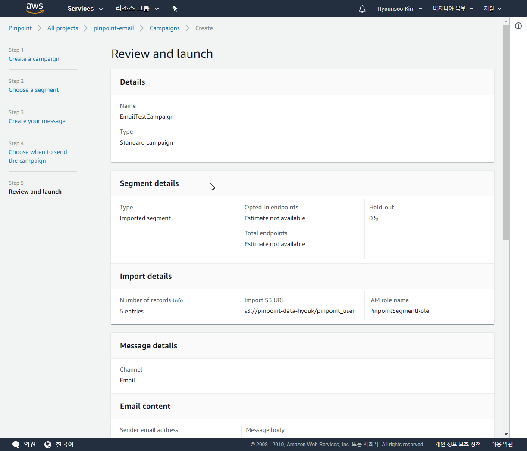Go to Campaigns breadcrumb link

(165, 28)
